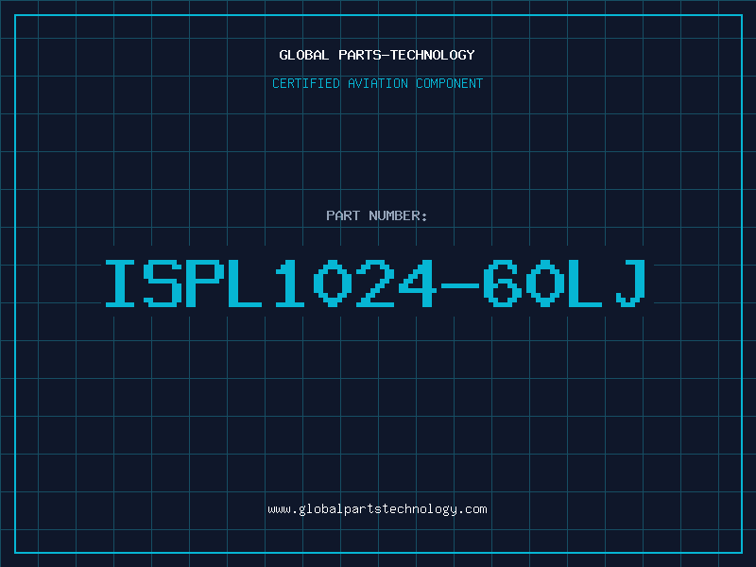
Task: Open the www.globalpartstechnology.com link
Action: point(377,509)
